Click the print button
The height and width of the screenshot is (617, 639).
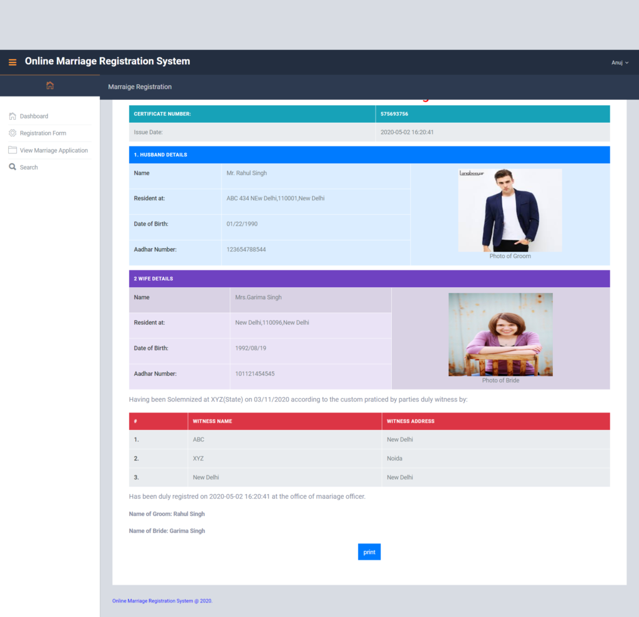pyautogui.click(x=369, y=552)
